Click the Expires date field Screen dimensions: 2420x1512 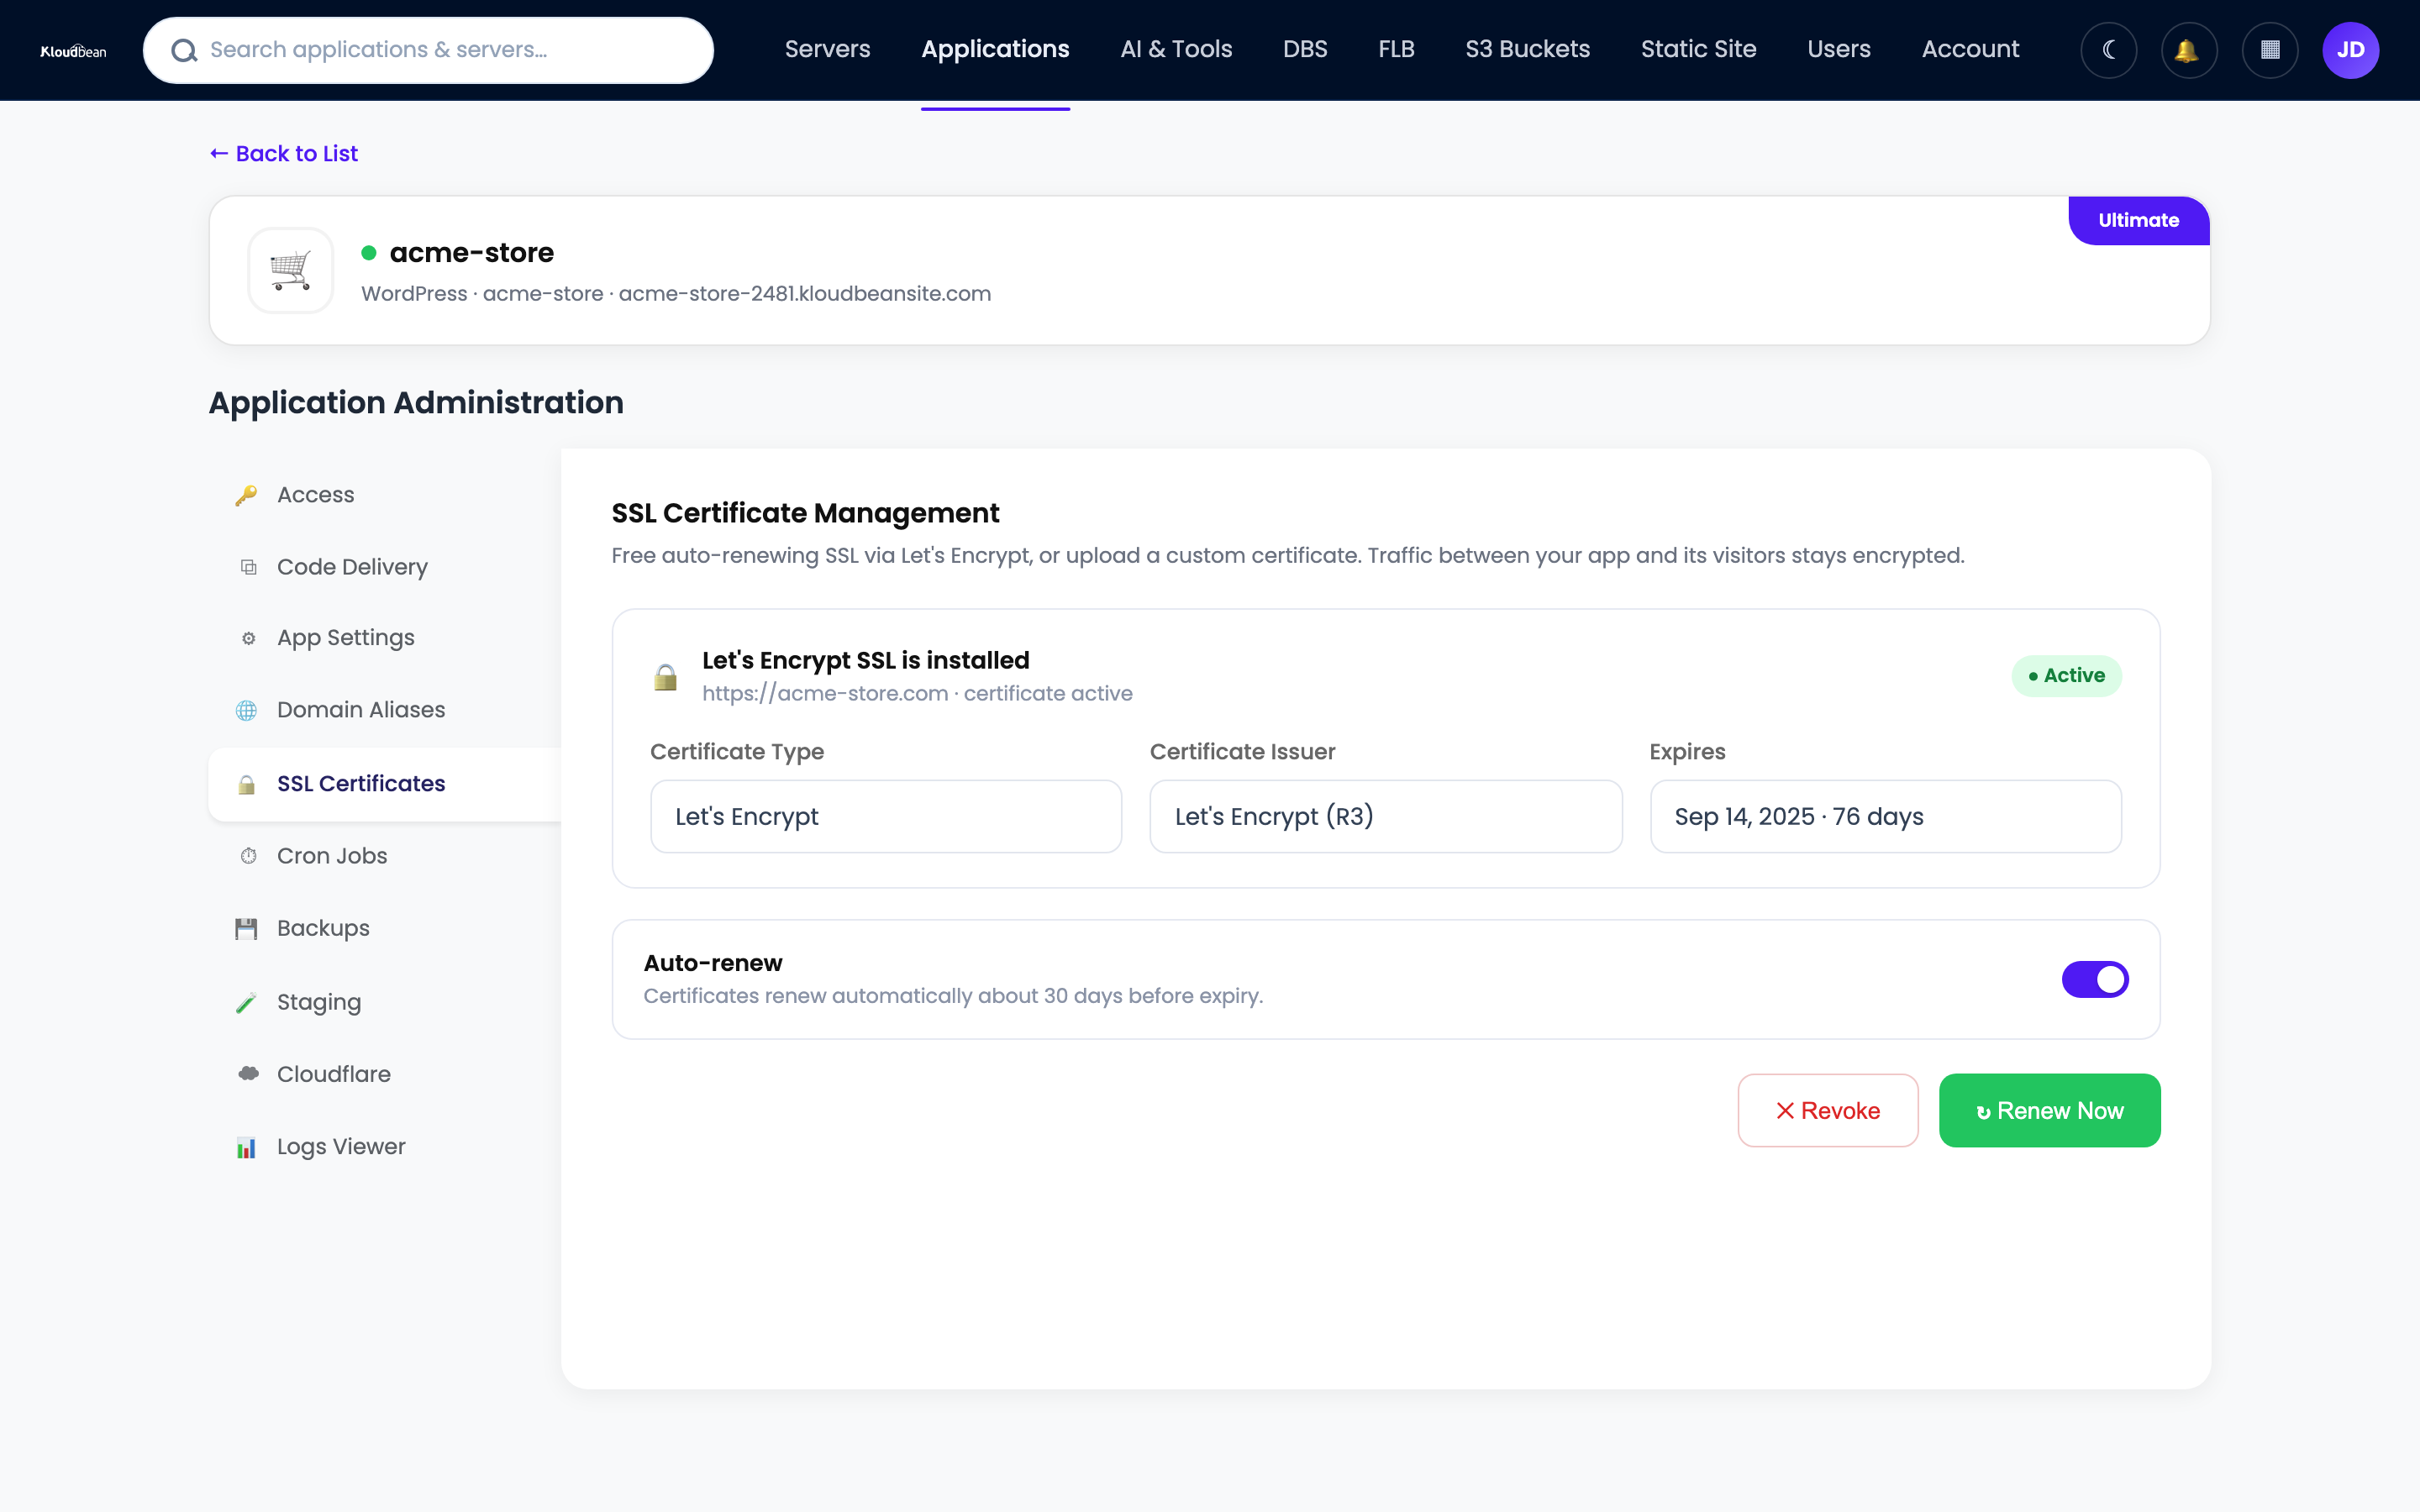click(1886, 816)
